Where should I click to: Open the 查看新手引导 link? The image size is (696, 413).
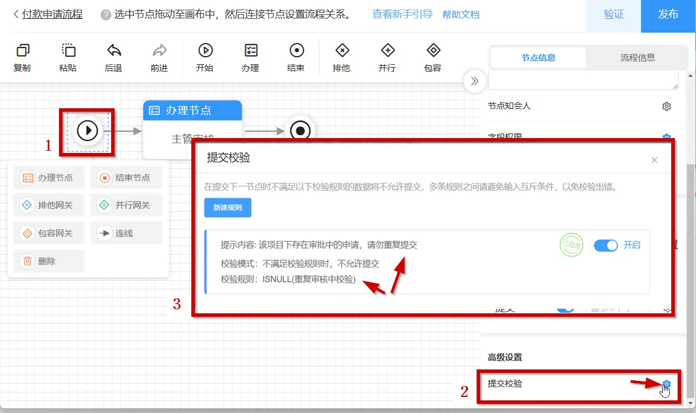pyautogui.click(x=402, y=14)
